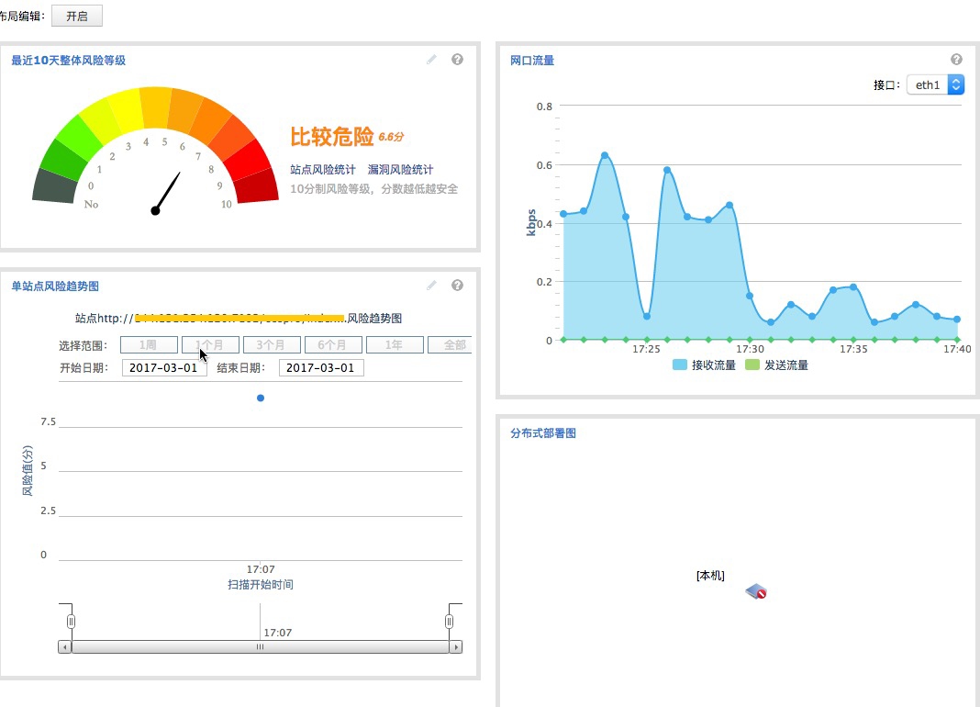Open help icon in single-site trend panel
Image resolution: width=980 pixels, height=707 pixels.
click(x=457, y=286)
